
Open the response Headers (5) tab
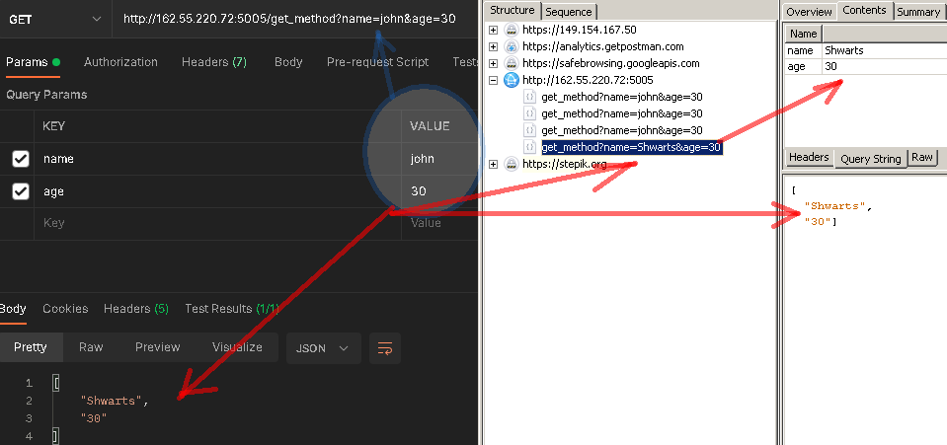(136, 309)
